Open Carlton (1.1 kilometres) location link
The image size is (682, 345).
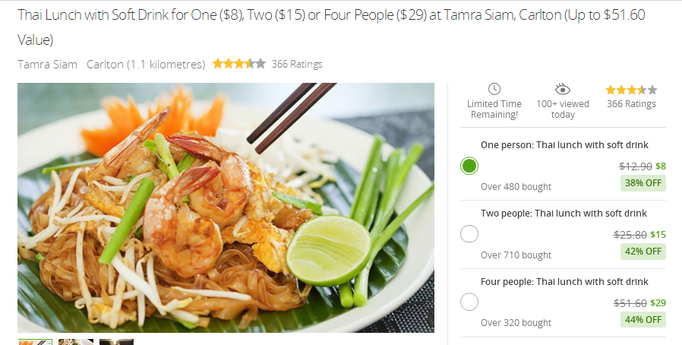click(146, 65)
